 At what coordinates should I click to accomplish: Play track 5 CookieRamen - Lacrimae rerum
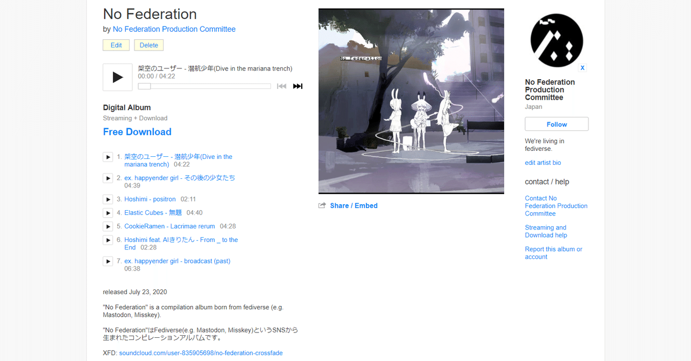coord(108,226)
